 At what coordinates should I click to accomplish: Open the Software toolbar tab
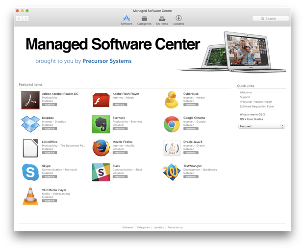pyautogui.click(x=127, y=20)
